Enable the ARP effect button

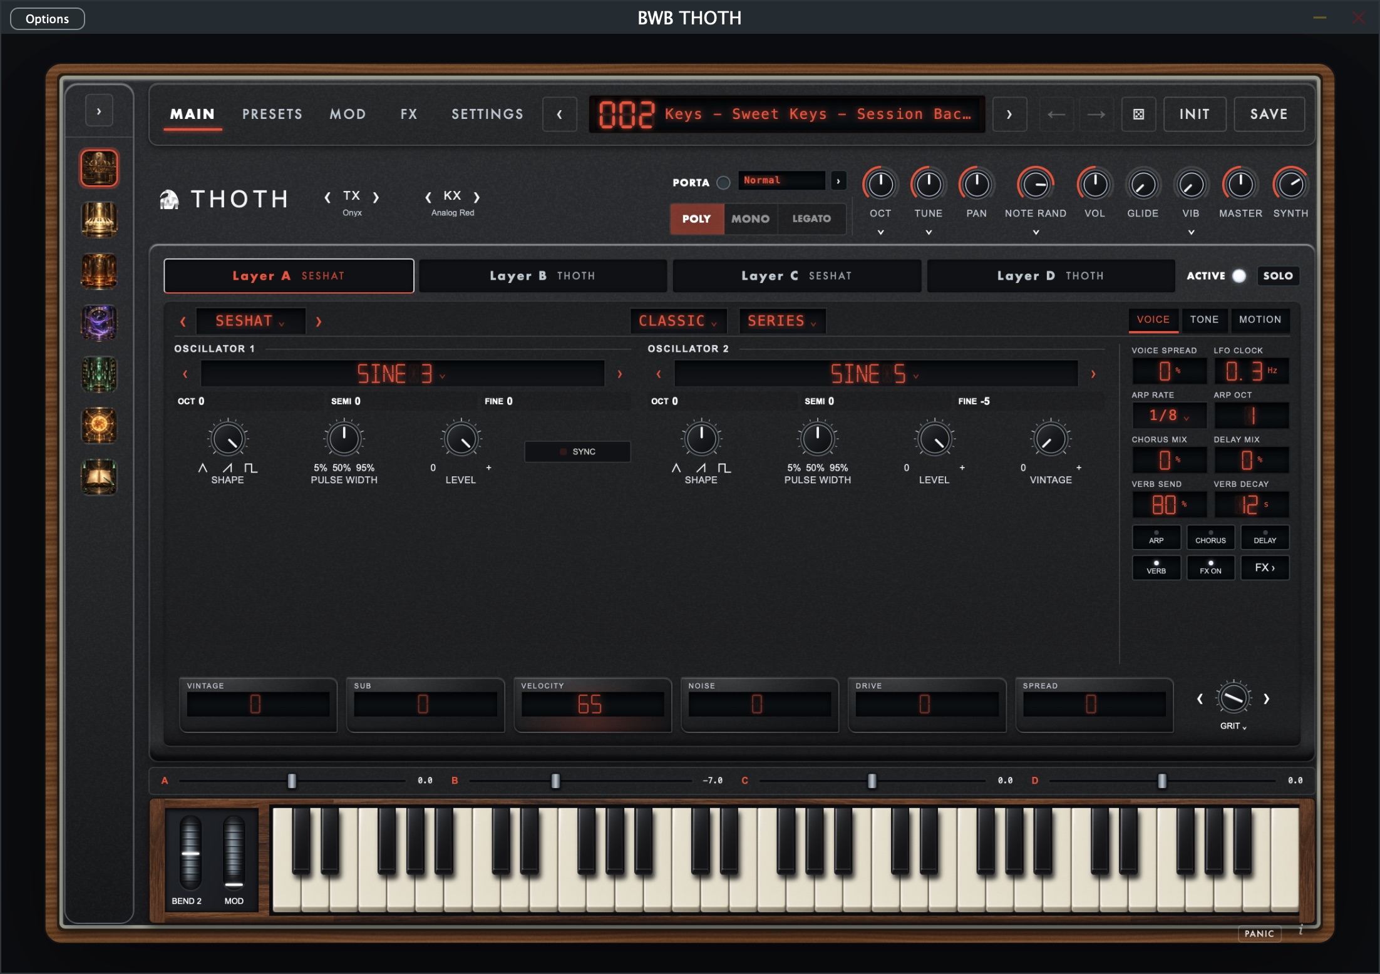pyautogui.click(x=1156, y=537)
